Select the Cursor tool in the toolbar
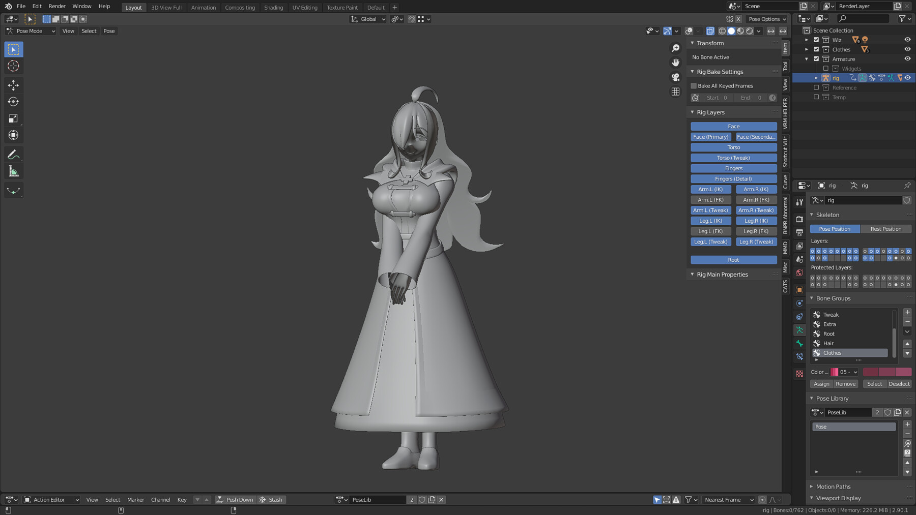This screenshot has height=515, width=916. pyautogui.click(x=13, y=66)
